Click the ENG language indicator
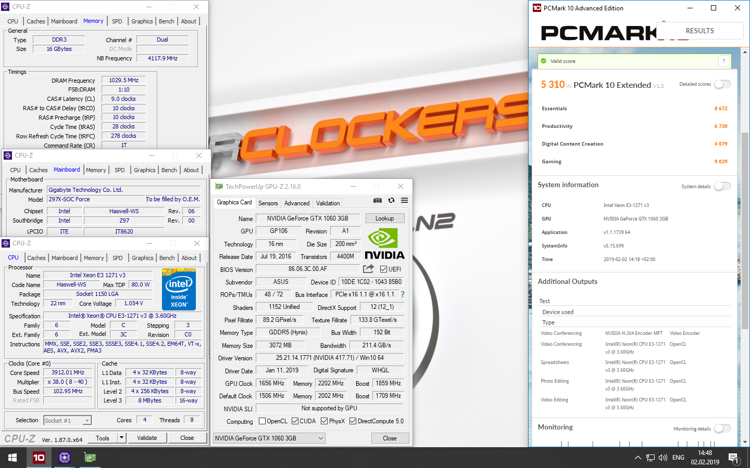750x468 pixels. pyautogui.click(x=678, y=458)
